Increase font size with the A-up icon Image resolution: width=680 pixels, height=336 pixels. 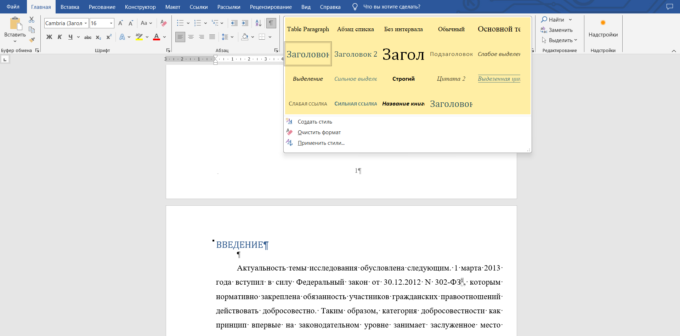(120, 23)
